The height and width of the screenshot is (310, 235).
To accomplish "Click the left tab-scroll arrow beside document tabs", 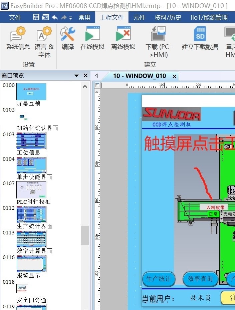I will (x=96, y=76).
